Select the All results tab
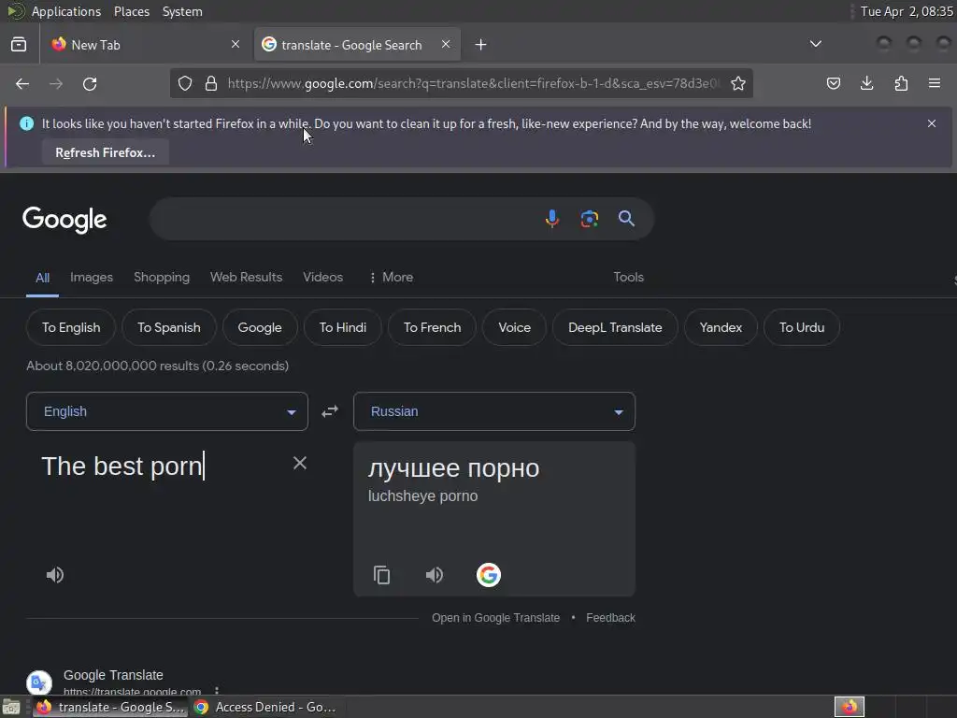Screen dimensions: 957x718 click(42, 278)
